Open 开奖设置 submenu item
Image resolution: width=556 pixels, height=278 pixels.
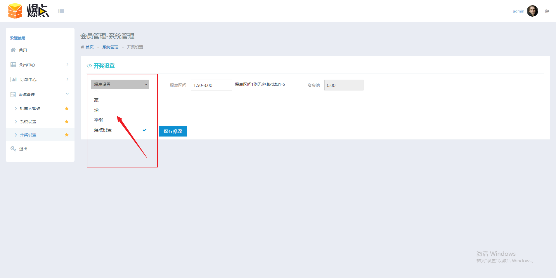(x=28, y=135)
